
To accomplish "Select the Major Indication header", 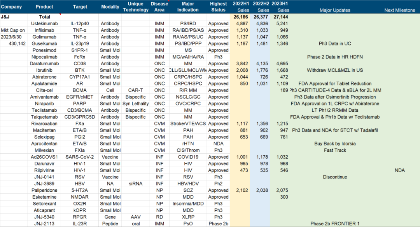I will 188,7.
